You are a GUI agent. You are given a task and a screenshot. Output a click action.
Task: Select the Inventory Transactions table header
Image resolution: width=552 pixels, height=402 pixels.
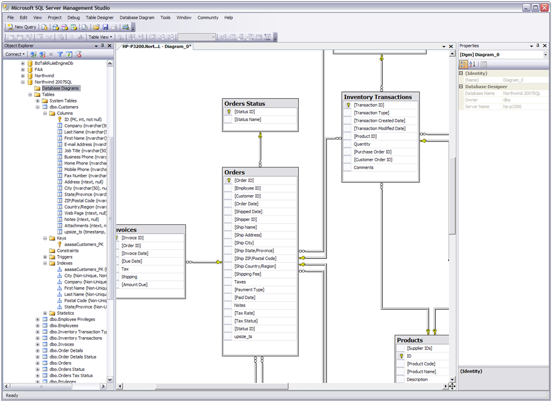click(x=380, y=97)
